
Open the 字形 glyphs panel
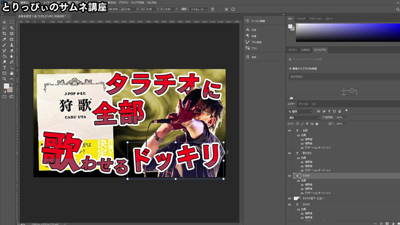[x=251, y=57]
